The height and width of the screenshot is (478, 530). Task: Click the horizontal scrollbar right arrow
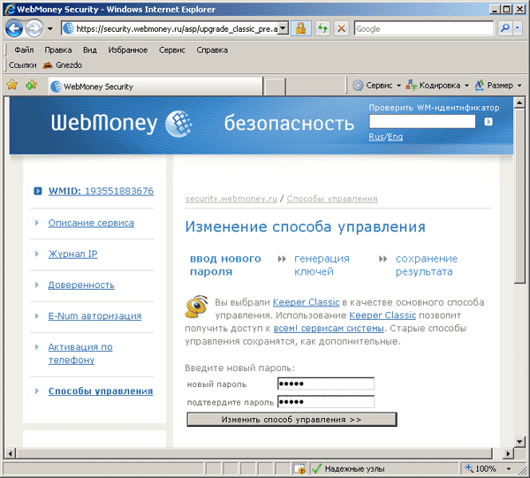pyautogui.click(x=508, y=453)
